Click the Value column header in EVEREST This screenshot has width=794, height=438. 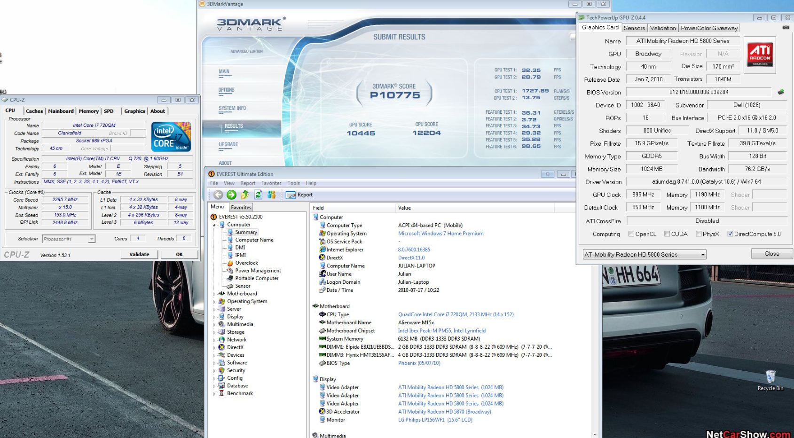point(475,208)
